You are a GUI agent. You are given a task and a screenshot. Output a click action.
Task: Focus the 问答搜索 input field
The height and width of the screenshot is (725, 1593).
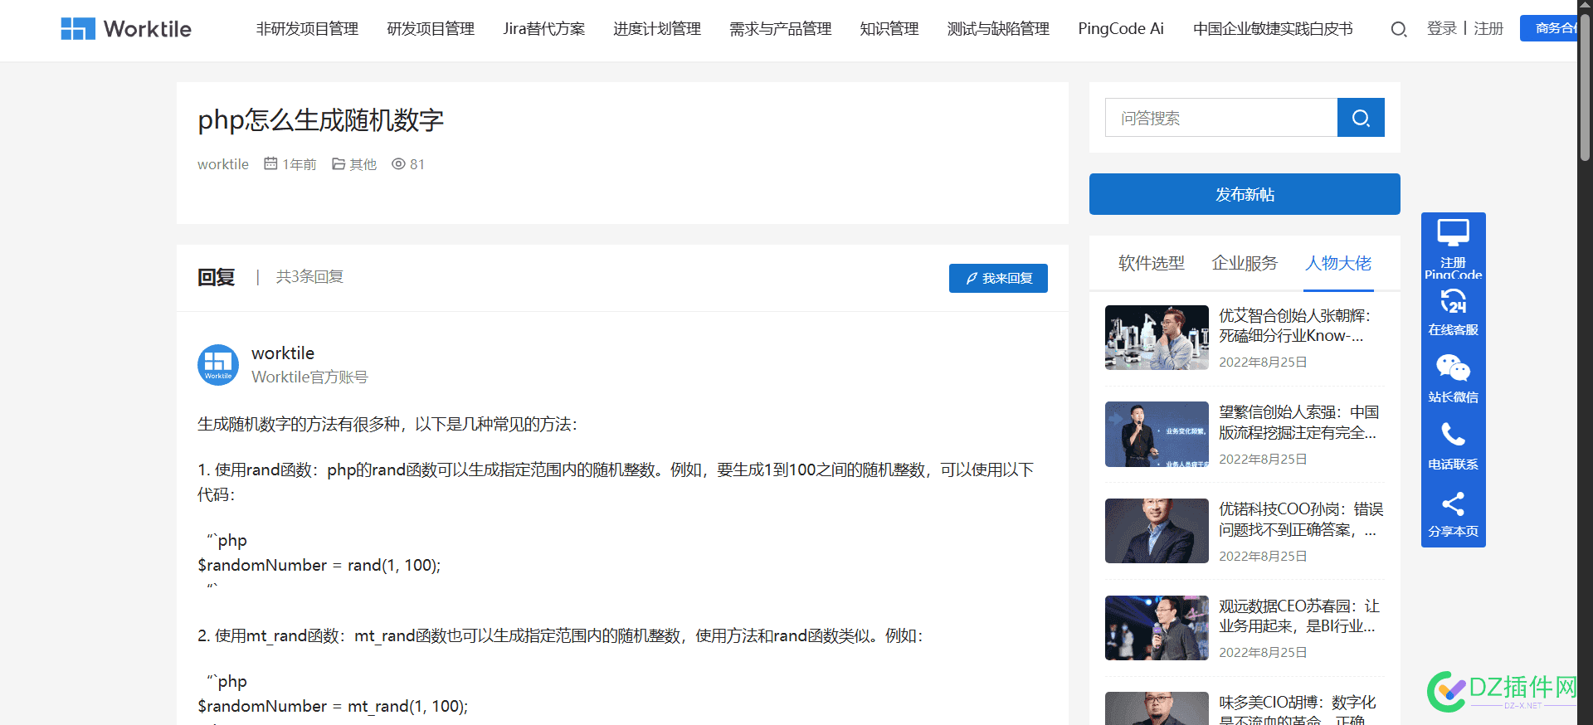pyautogui.click(x=1221, y=118)
